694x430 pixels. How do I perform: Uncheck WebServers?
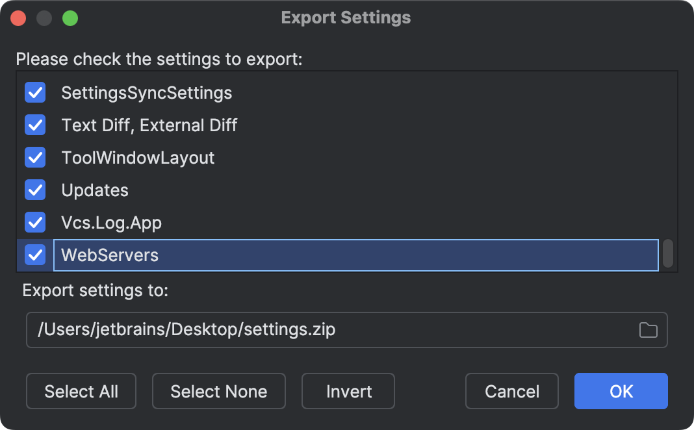pos(35,255)
